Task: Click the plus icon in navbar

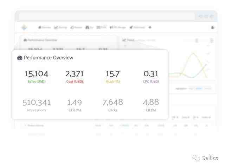Action: (x=150, y=27)
